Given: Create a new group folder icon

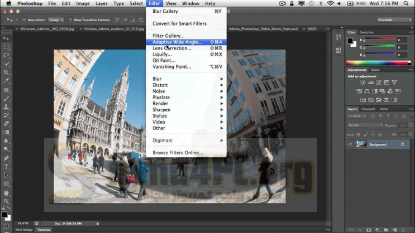Looking at the screenshot, I should click(386, 230).
